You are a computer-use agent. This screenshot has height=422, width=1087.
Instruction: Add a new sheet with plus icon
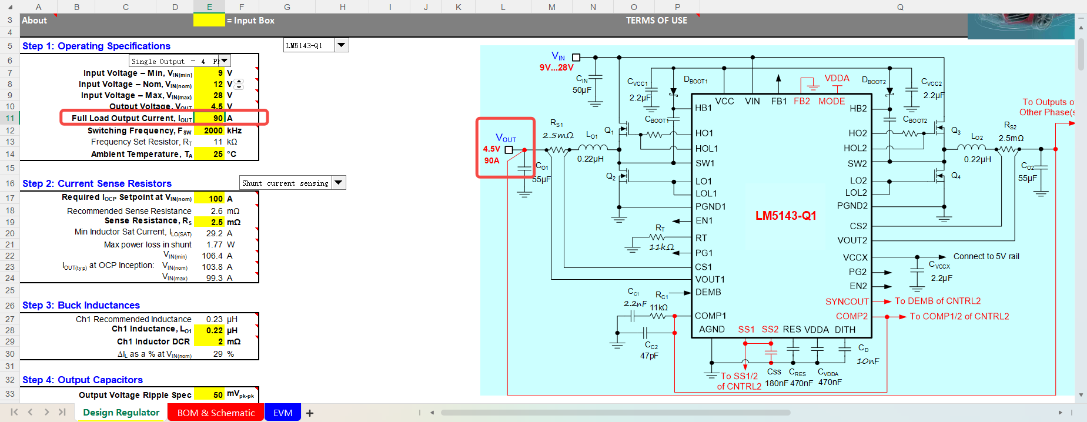pyautogui.click(x=310, y=413)
